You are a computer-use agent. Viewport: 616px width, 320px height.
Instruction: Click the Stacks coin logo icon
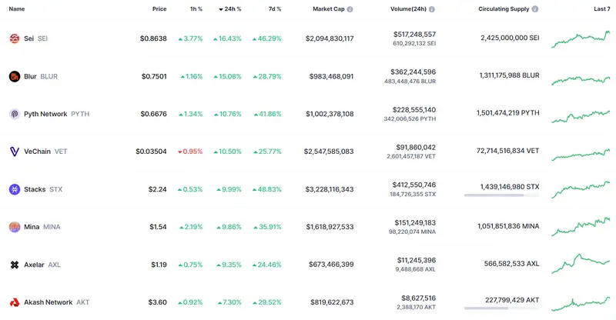point(14,189)
